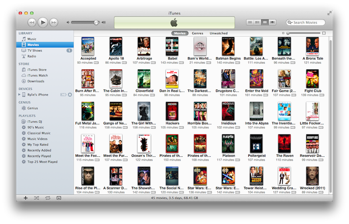Screen dimensions: 349x224
Task: Show artwork viewer panel button
Action: tap(59, 198)
